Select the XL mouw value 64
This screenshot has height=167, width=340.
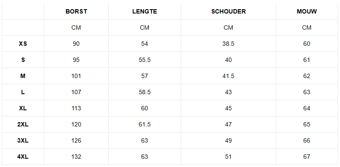[306, 108]
